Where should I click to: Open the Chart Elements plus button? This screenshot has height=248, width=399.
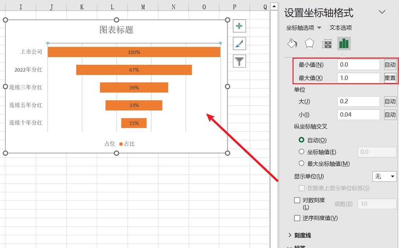tap(239, 26)
